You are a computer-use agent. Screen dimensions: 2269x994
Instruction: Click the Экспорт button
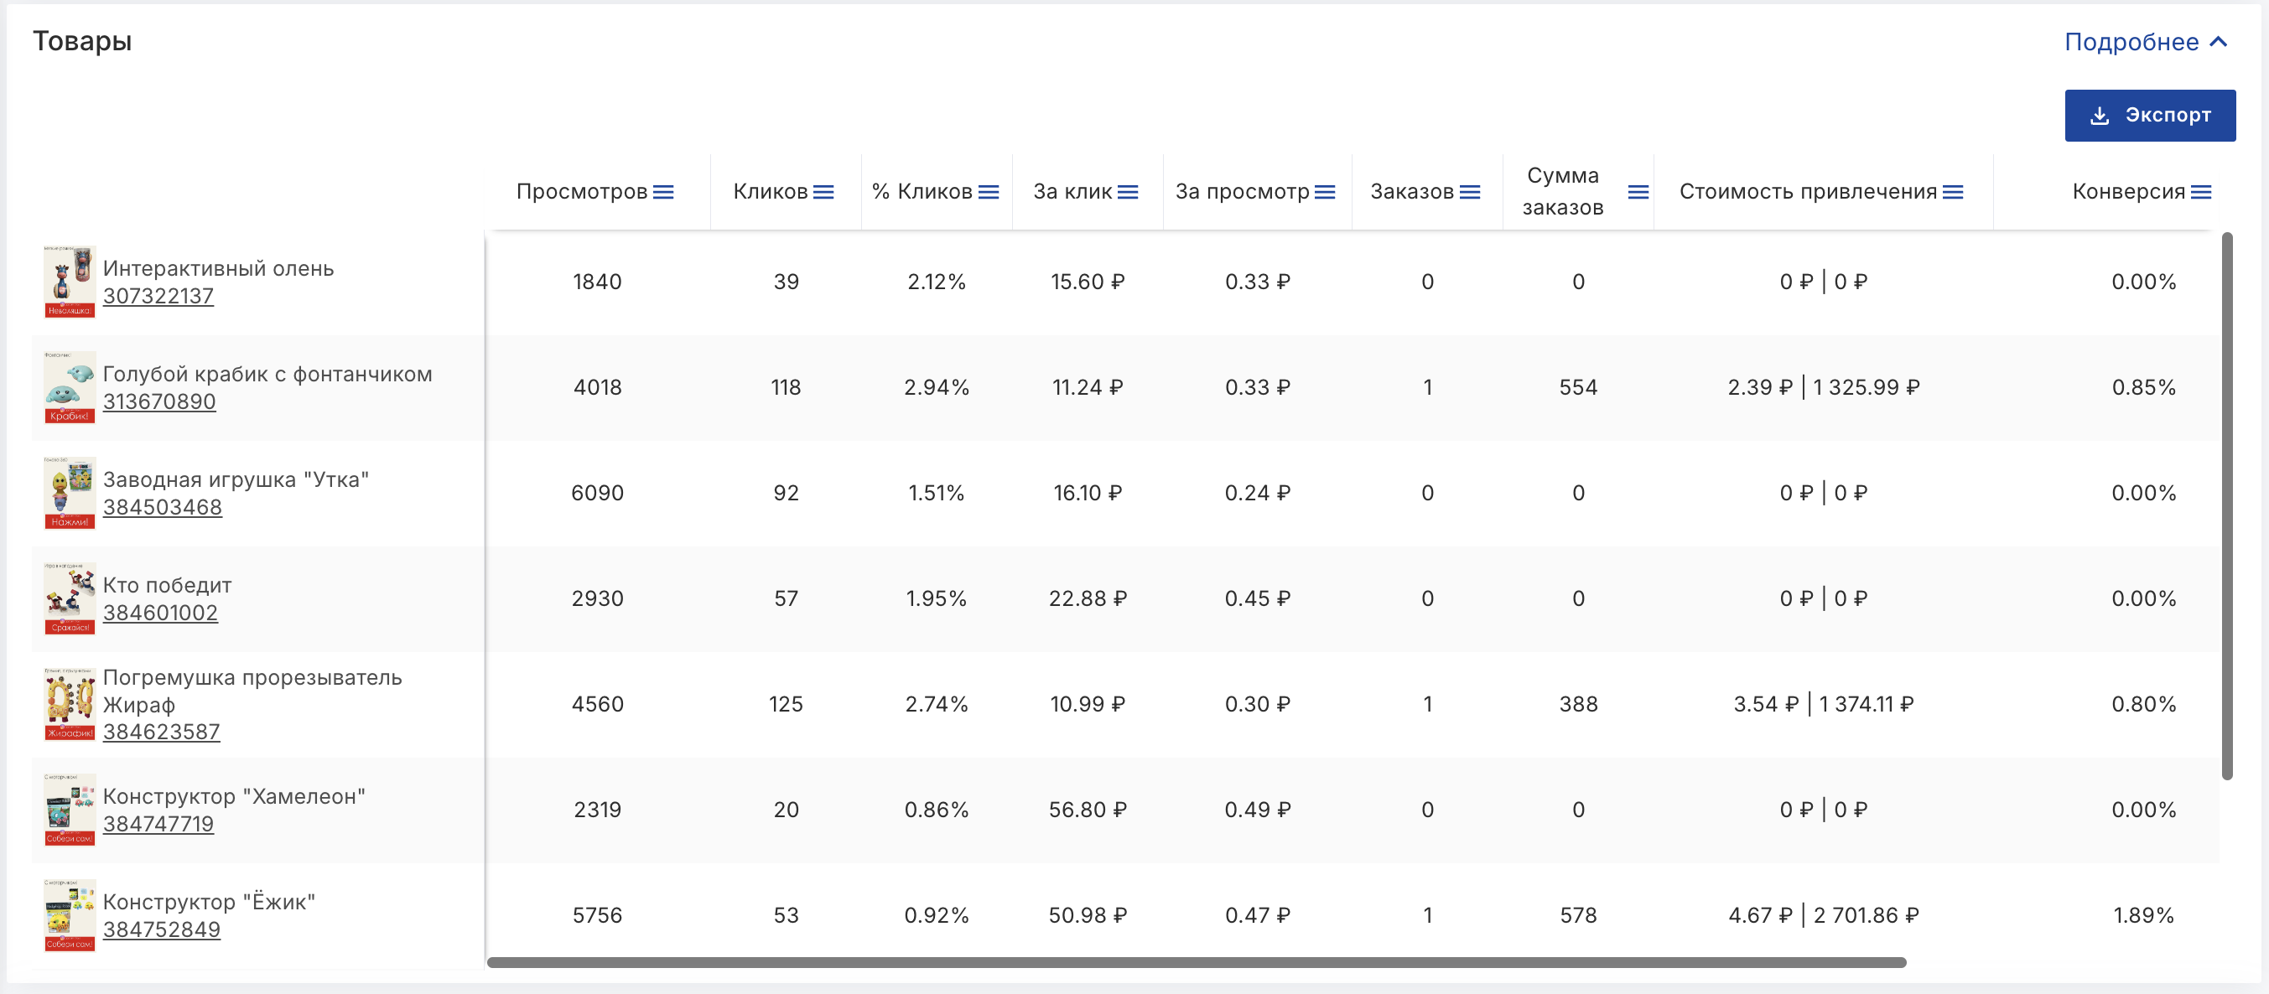point(2149,116)
